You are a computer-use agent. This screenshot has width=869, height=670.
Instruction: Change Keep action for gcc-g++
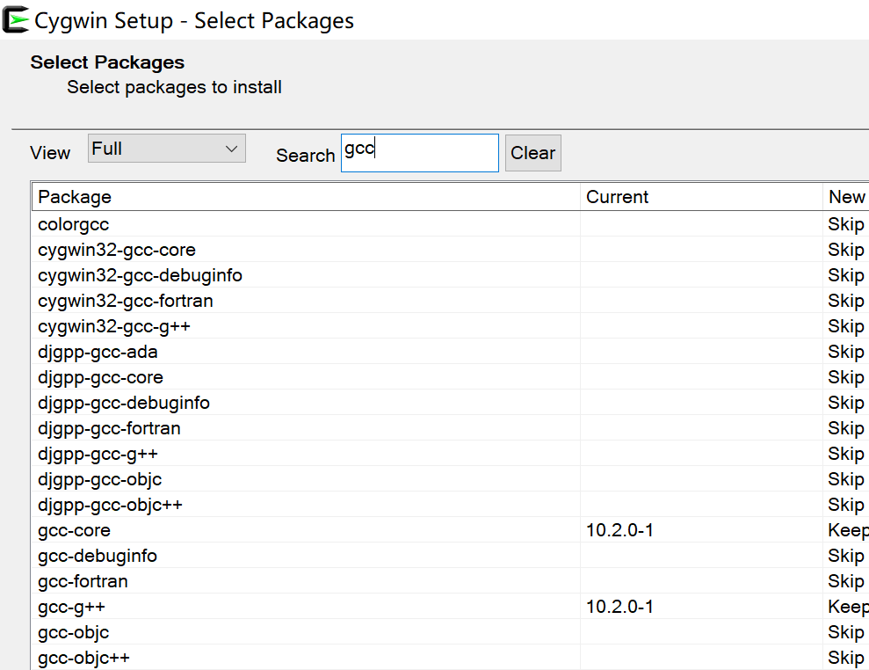click(847, 607)
